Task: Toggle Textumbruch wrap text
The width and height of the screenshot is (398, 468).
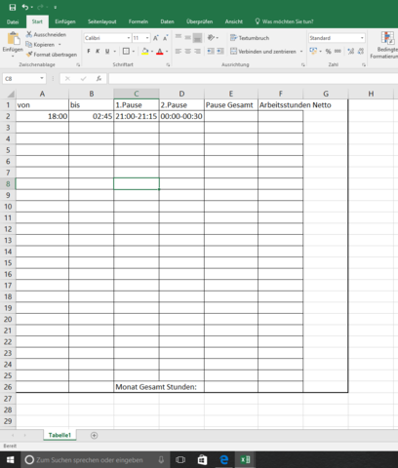Action: tap(250, 38)
